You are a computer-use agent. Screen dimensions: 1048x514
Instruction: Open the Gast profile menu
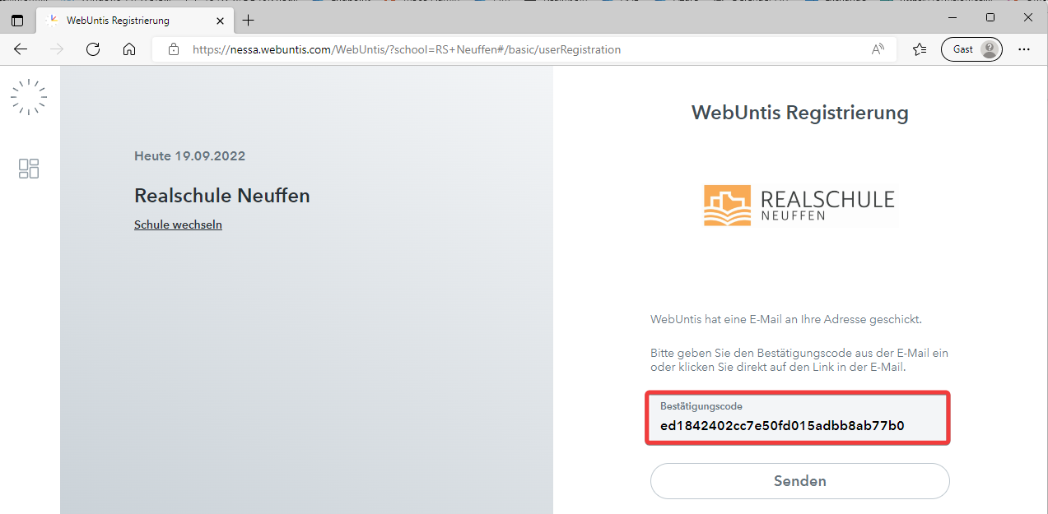click(971, 49)
